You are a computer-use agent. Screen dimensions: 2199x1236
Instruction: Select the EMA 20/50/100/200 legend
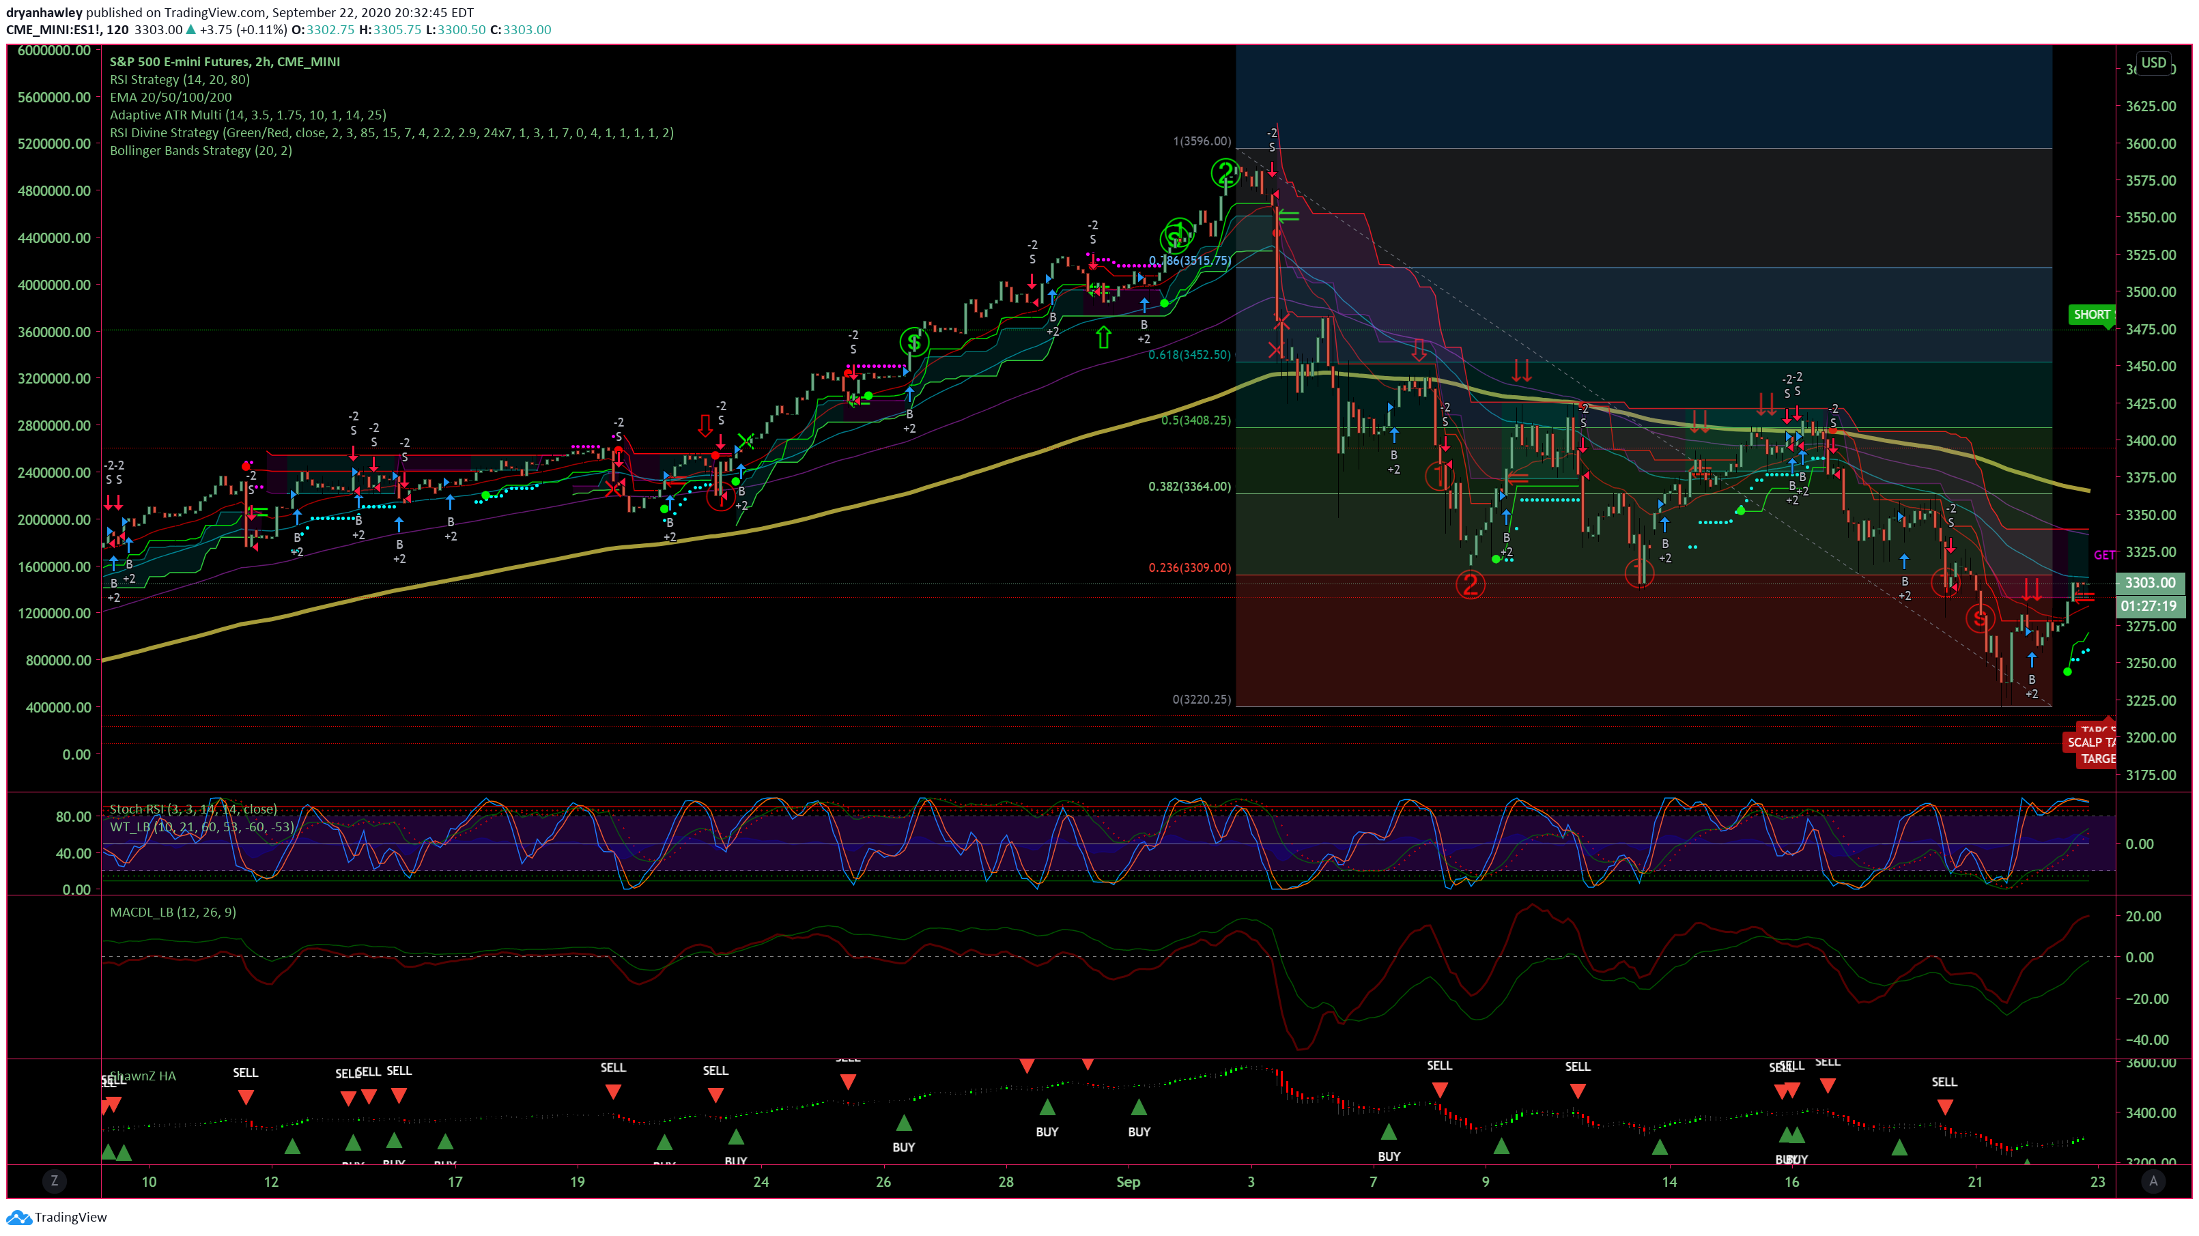[171, 98]
